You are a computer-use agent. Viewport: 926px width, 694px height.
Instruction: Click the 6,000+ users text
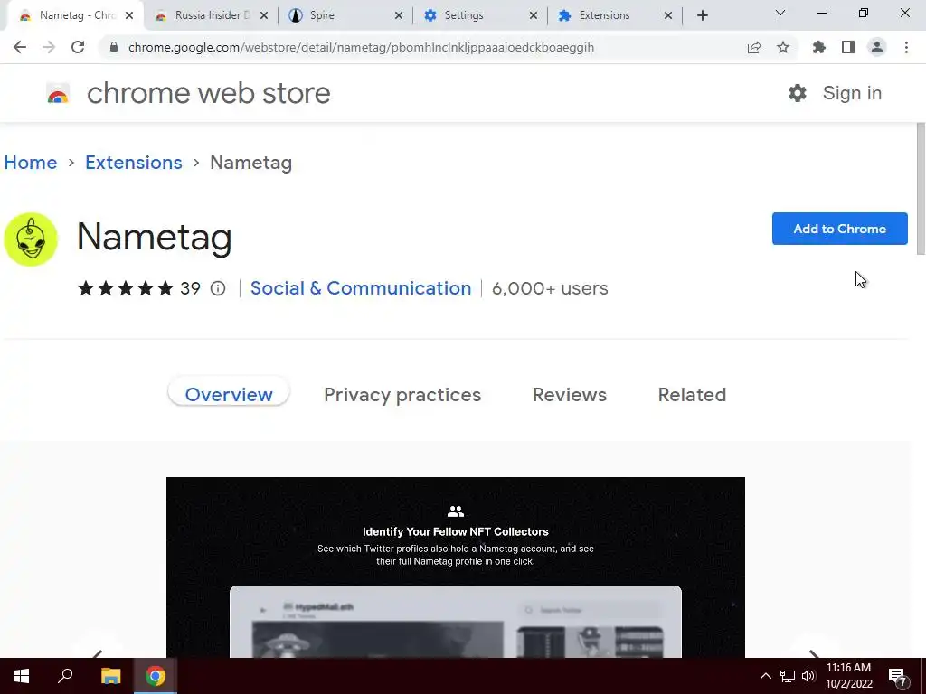coord(550,288)
